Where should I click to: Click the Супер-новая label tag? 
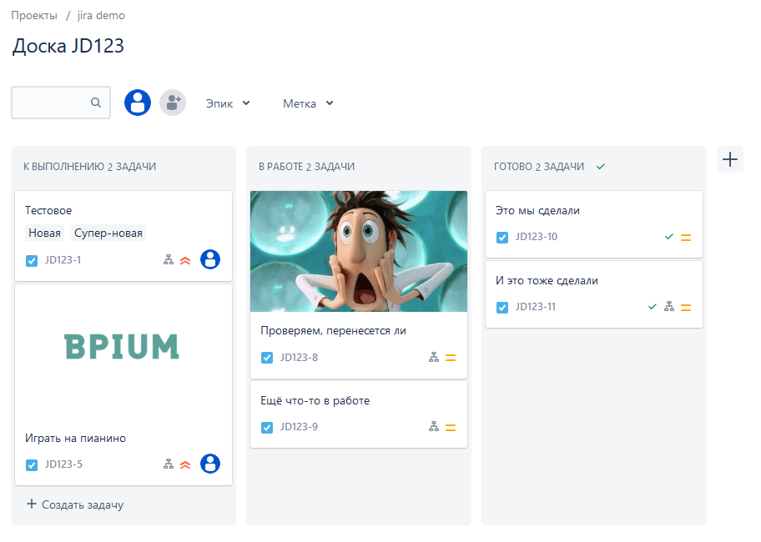point(108,233)
